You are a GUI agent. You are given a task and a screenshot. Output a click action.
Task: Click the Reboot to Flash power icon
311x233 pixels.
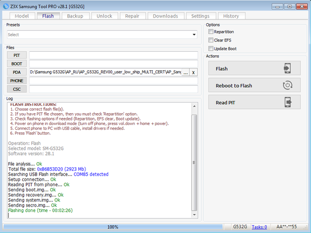pos(288,86)
